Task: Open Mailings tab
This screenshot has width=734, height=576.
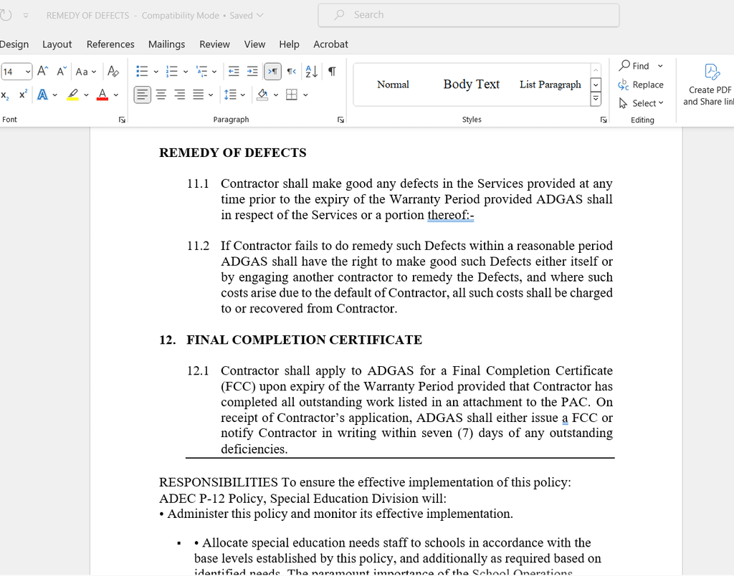Action: [x=166, y=44]
